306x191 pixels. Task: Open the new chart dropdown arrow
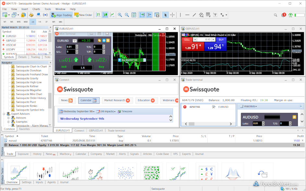[x=9, y=15]
